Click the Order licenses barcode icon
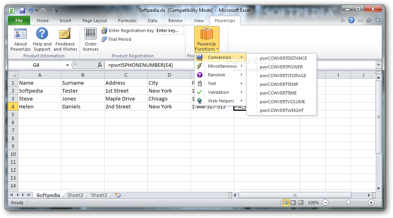Screen dimensions: 393x218 tap(90, 34)
